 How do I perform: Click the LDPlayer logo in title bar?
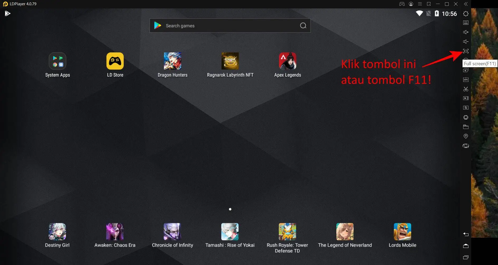pos(5,4)
